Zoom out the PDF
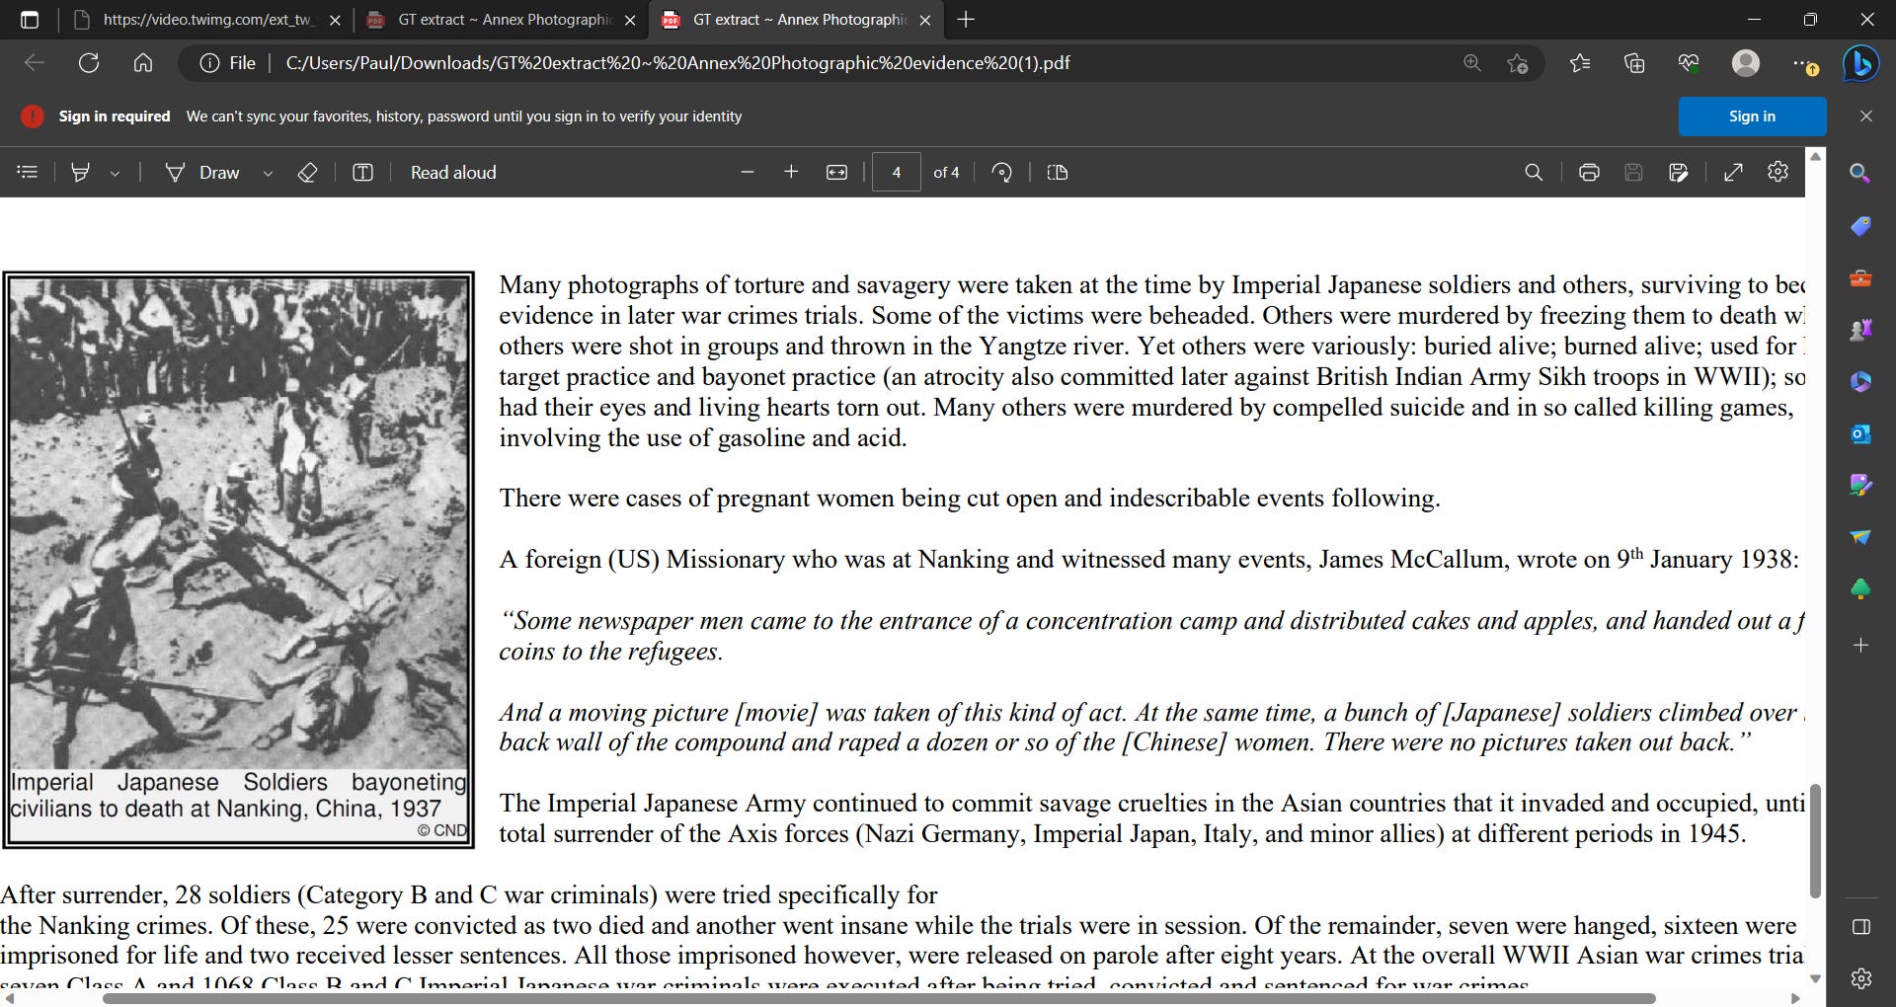The width and height of the screenshot is (1896, 1007). click(x=748, y=173)
